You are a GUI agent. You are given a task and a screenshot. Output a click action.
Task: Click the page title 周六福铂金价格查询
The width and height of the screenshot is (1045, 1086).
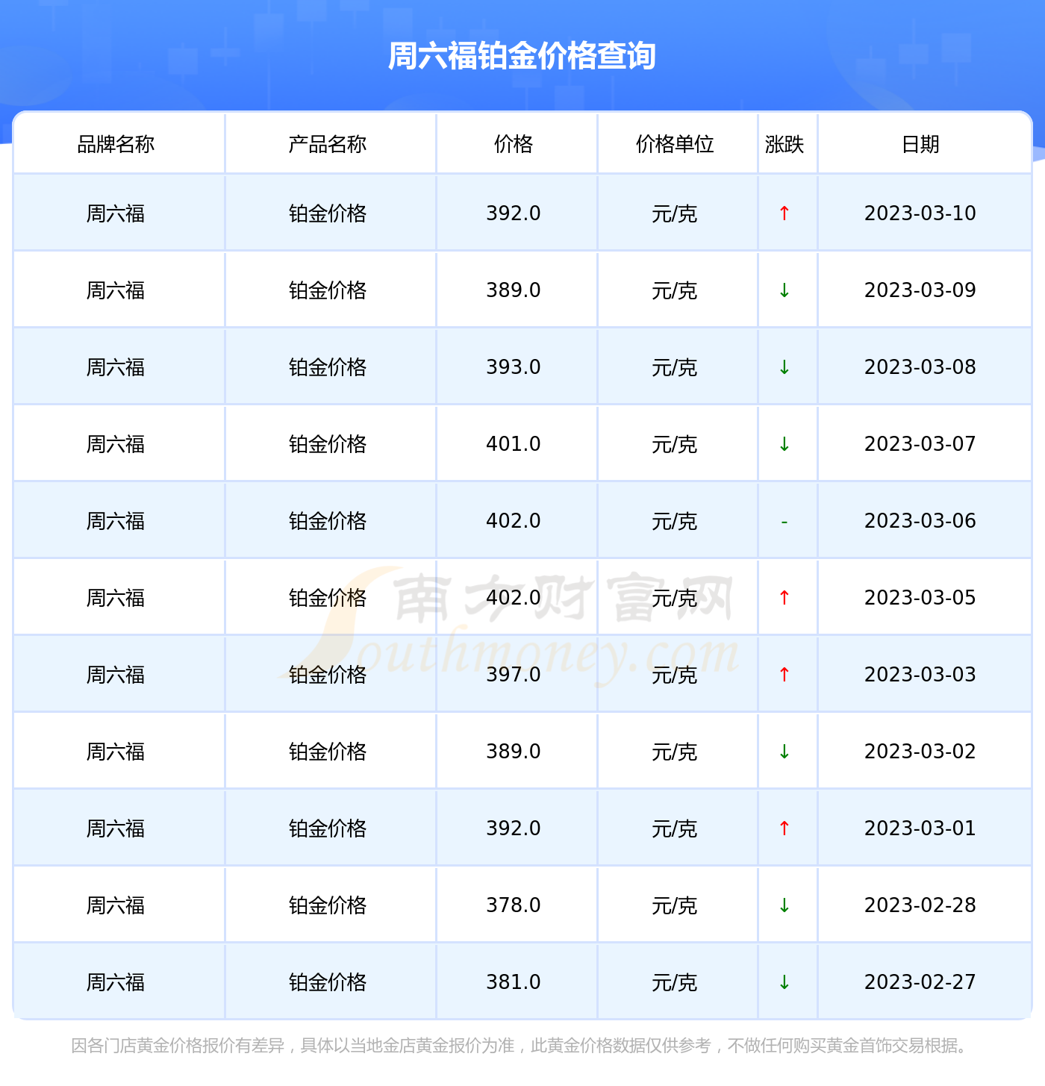[522, 56]
